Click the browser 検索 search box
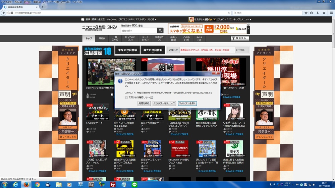 268,13
